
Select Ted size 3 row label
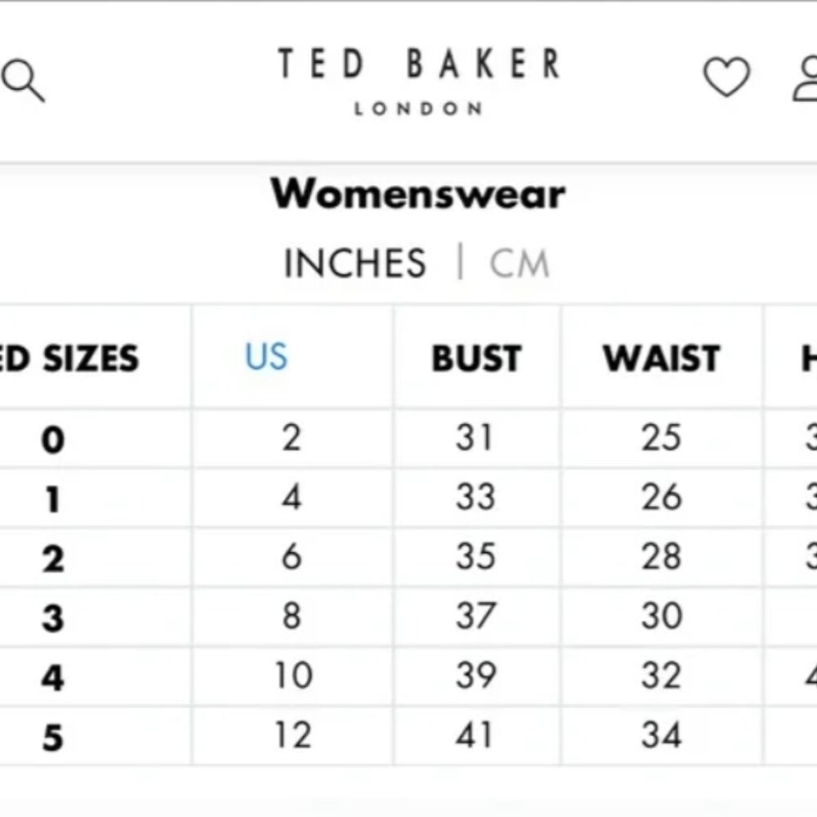[x=52, y=618]
